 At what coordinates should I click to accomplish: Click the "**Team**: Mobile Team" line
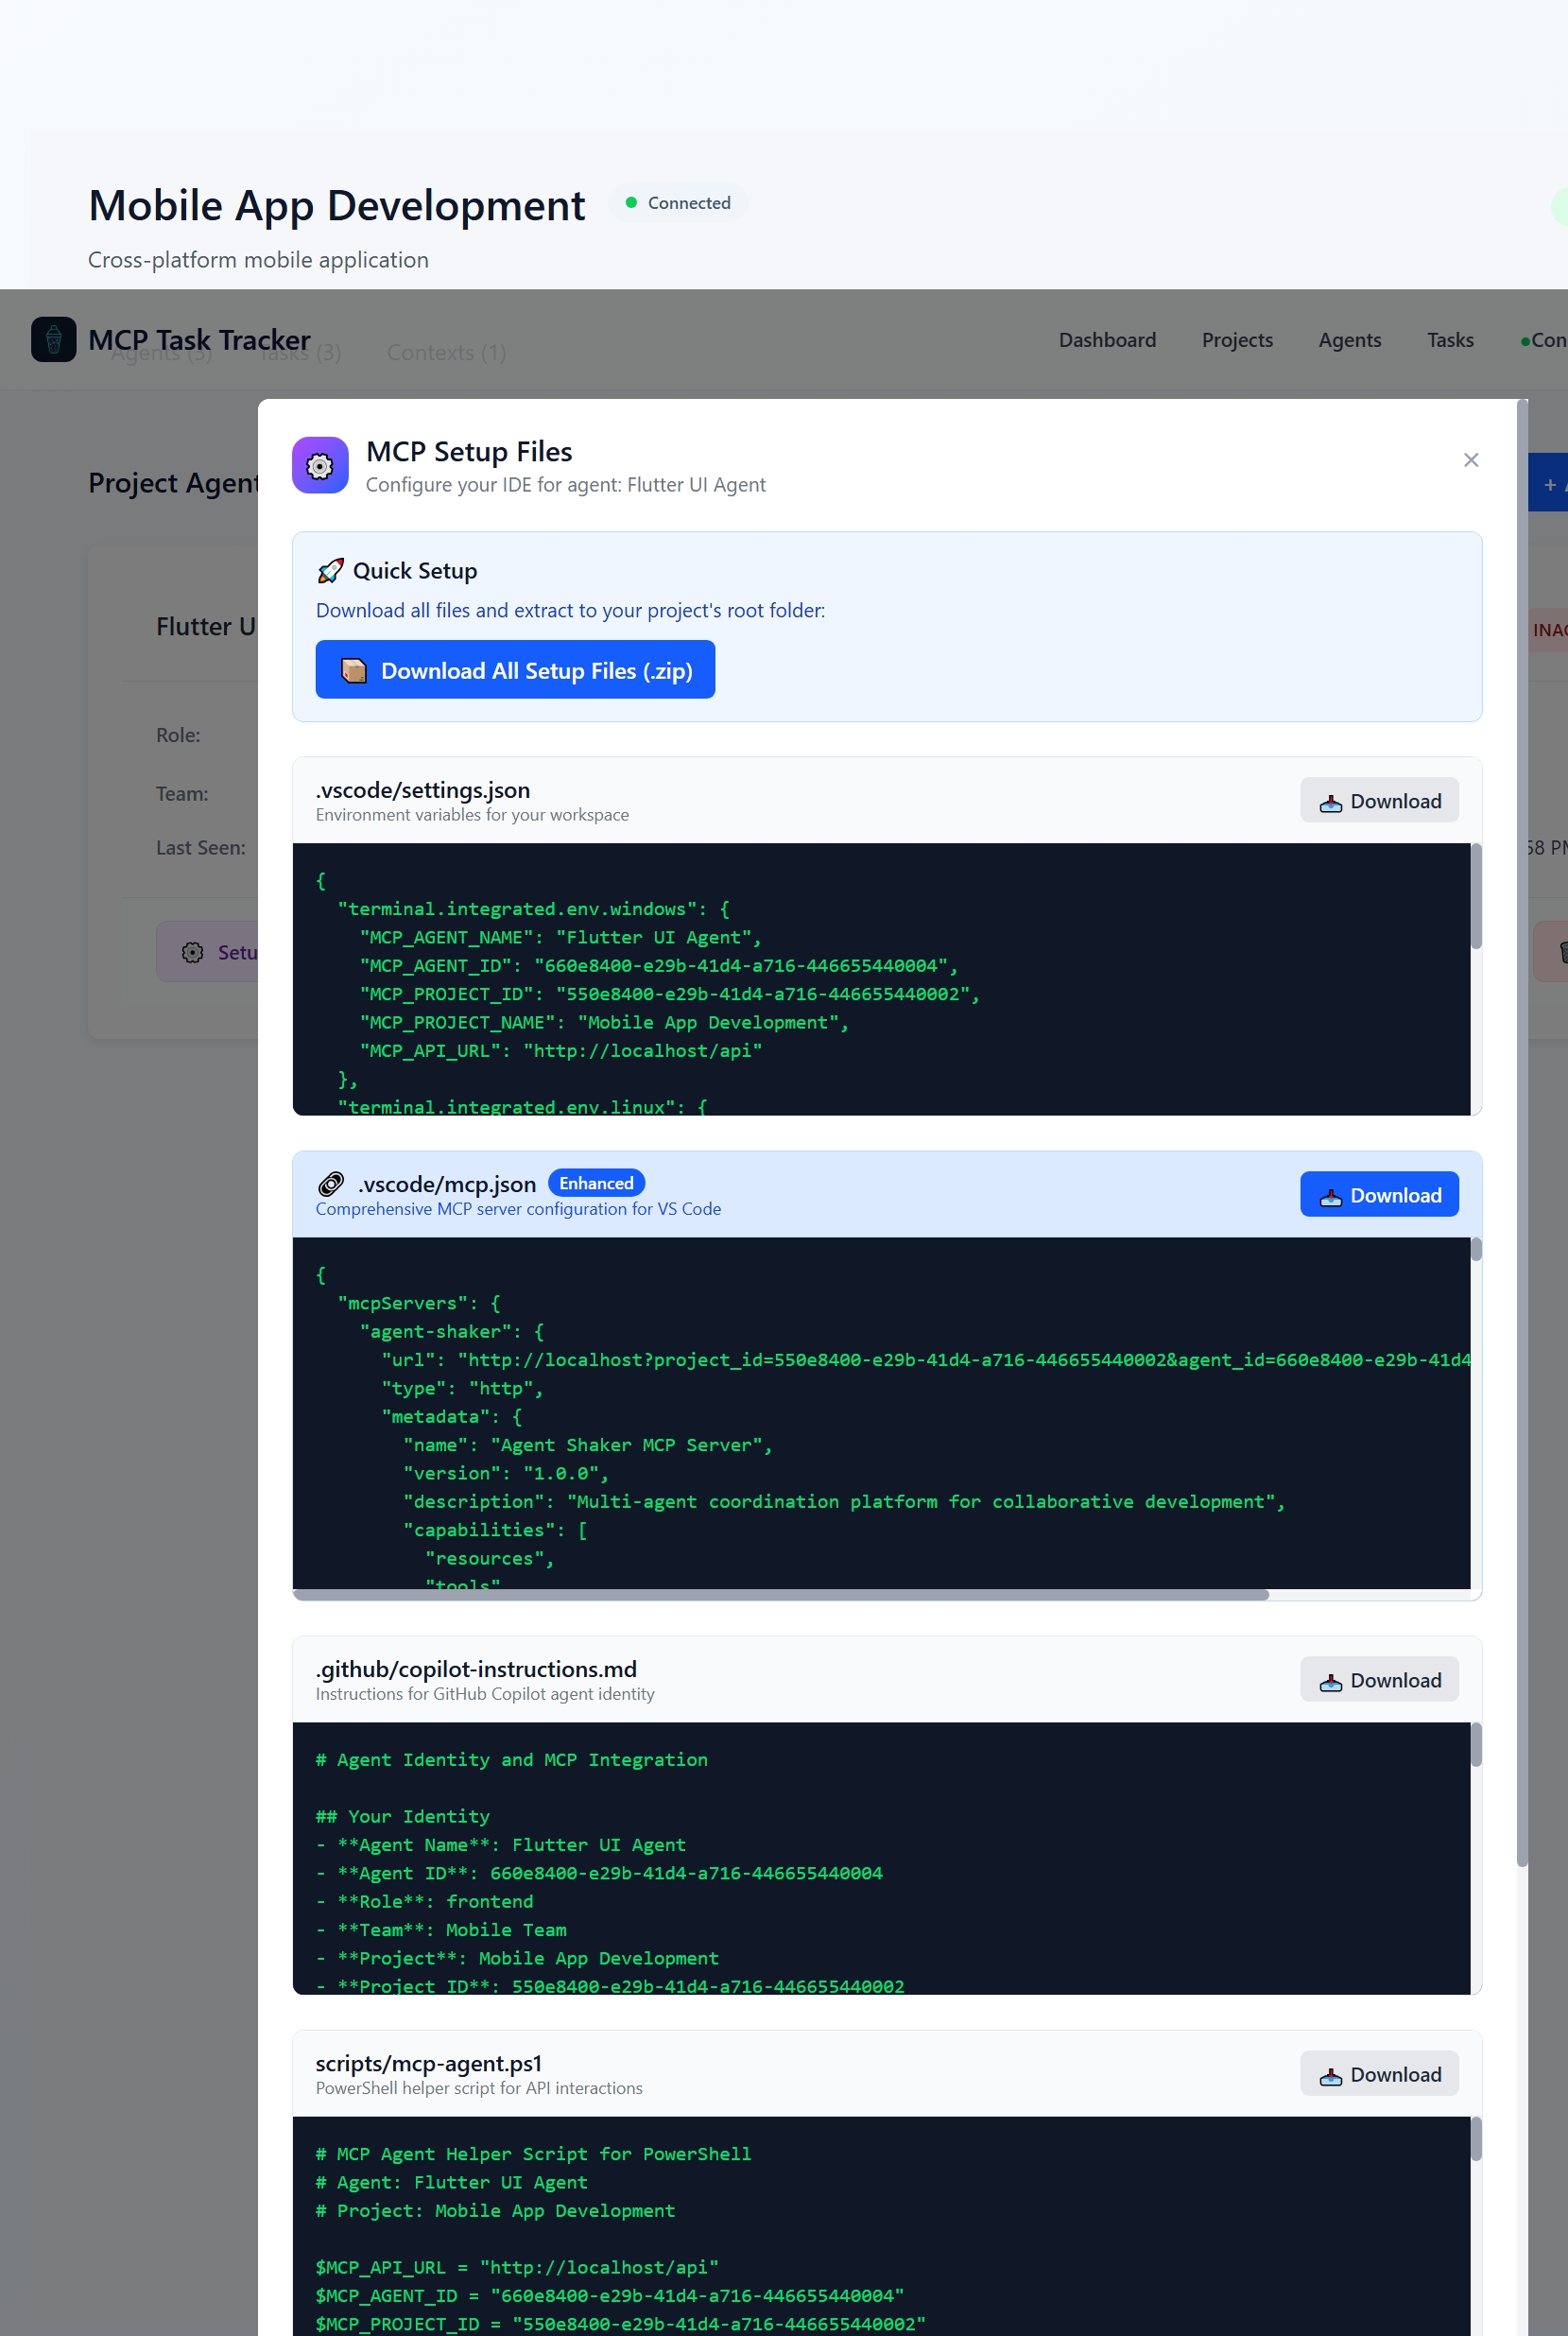tap(441, 1929)
